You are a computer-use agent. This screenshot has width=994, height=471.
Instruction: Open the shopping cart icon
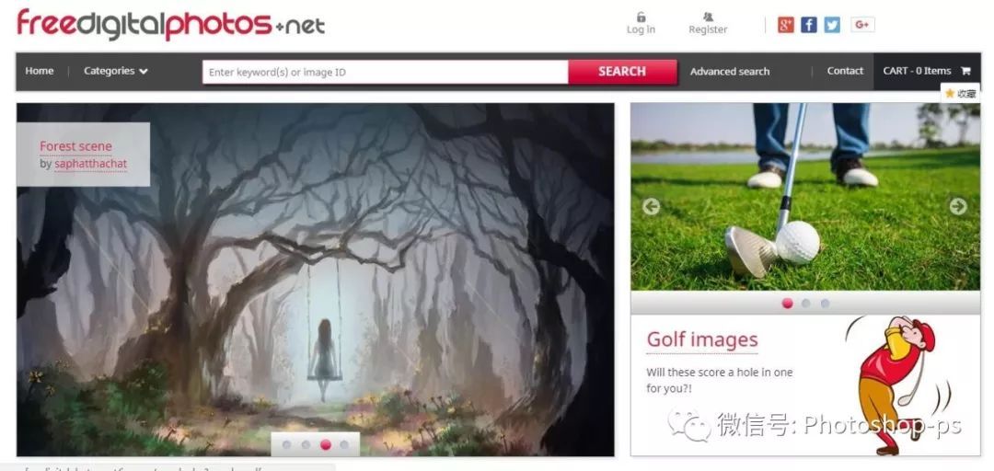(965, 71)
